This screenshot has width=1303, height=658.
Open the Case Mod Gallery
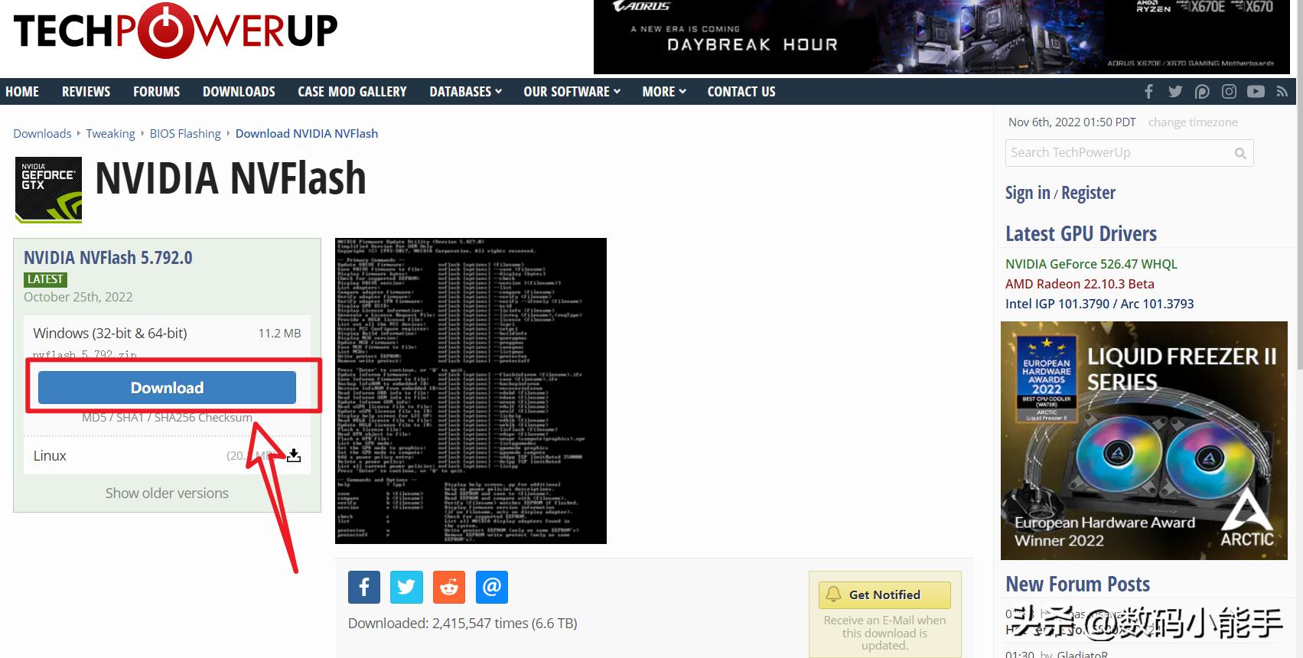click(352, 92)
